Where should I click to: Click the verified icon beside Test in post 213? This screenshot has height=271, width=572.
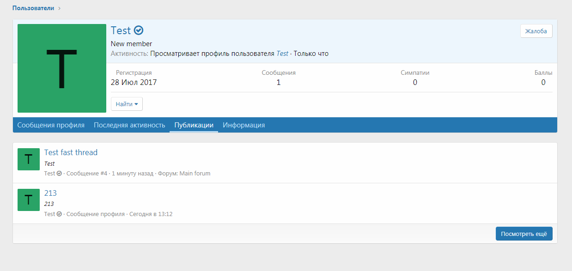click(58, 214)
